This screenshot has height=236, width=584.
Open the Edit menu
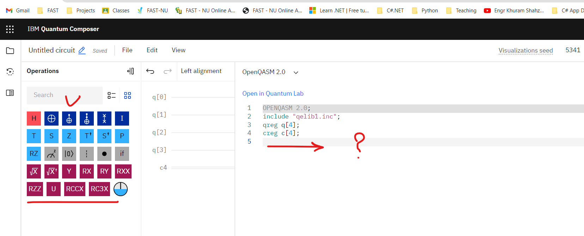[x=152, y=50]
